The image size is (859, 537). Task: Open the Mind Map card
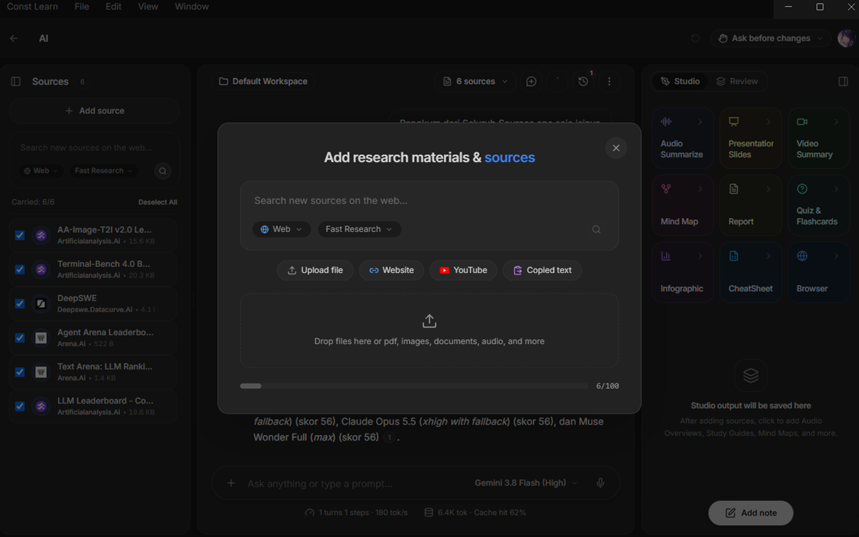coord(682,205)
